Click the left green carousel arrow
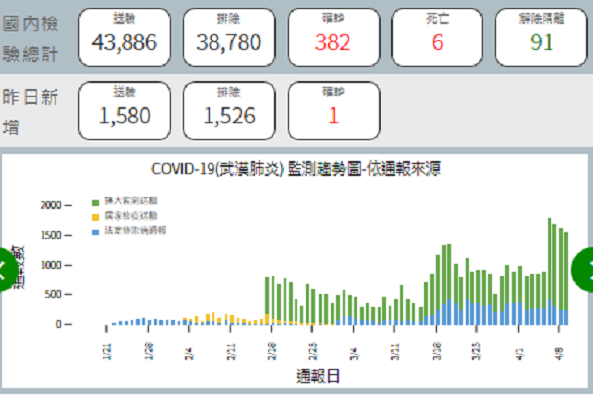Screen dimensions: 593x395 click(8, 268)
